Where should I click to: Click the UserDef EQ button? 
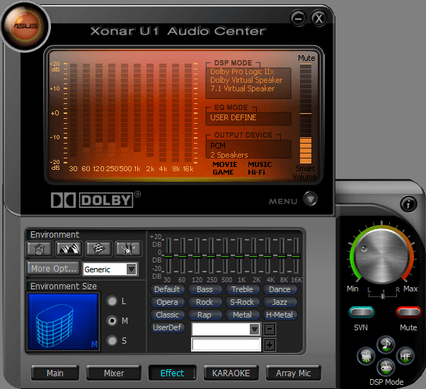tap(167, 327)
